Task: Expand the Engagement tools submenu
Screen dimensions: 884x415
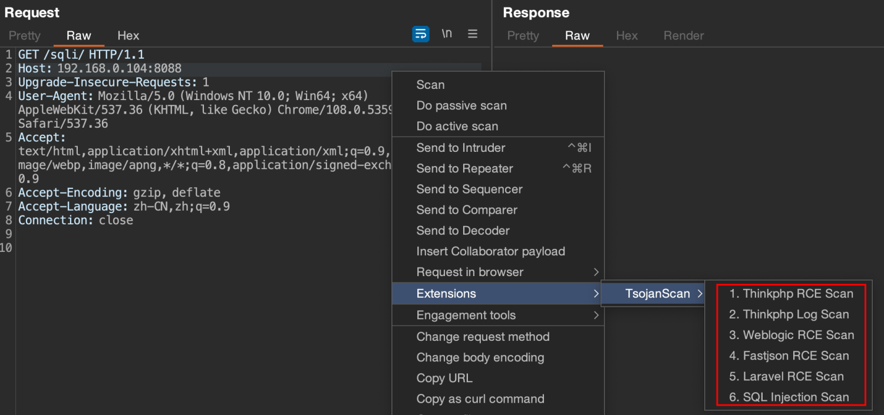Action: [466, 316]
